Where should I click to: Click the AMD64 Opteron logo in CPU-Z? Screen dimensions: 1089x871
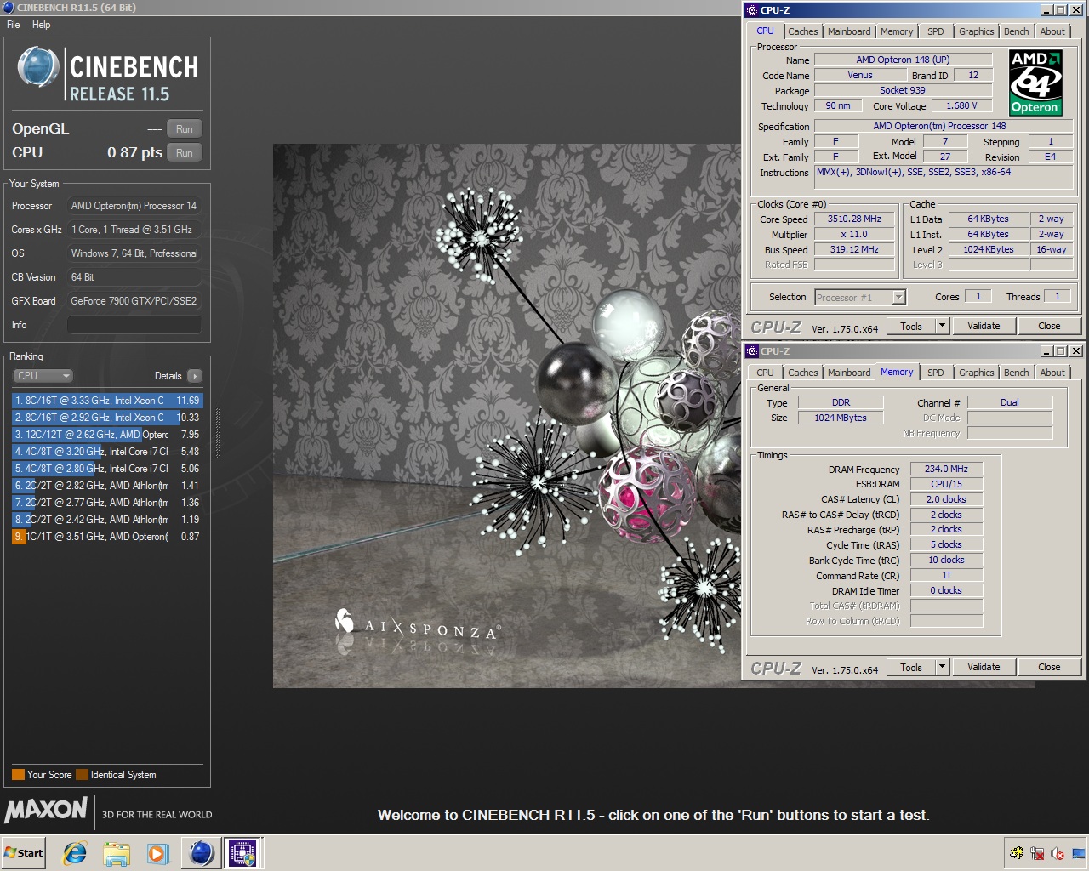point(1035,83)
